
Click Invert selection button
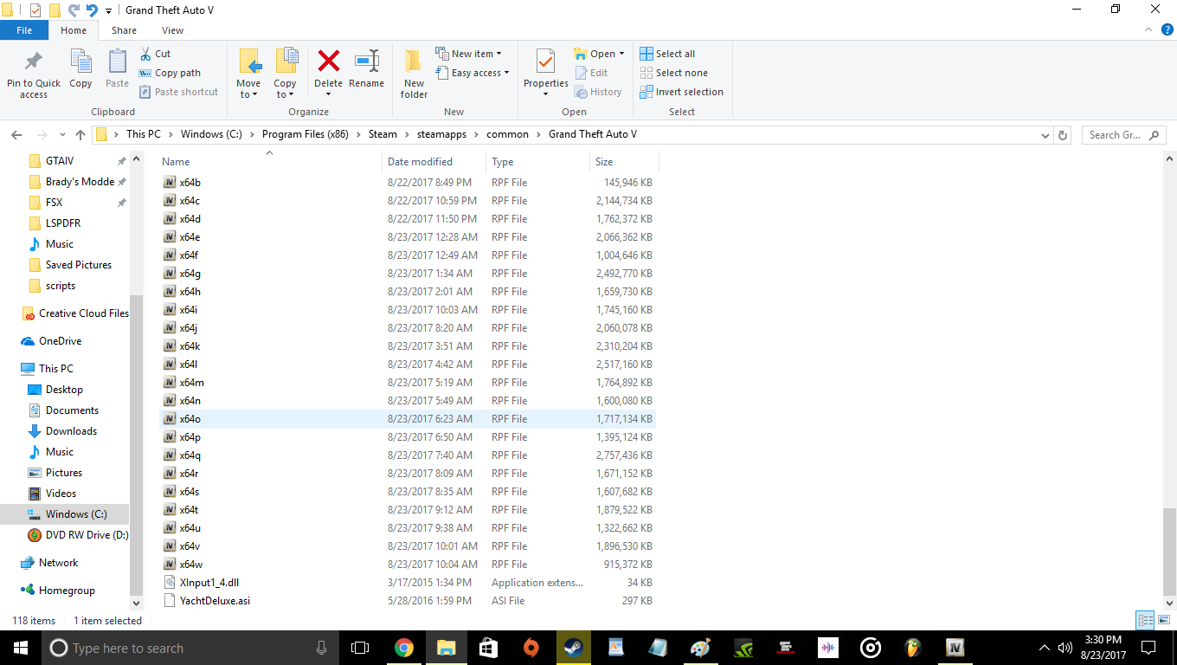(x=681, y=92)
